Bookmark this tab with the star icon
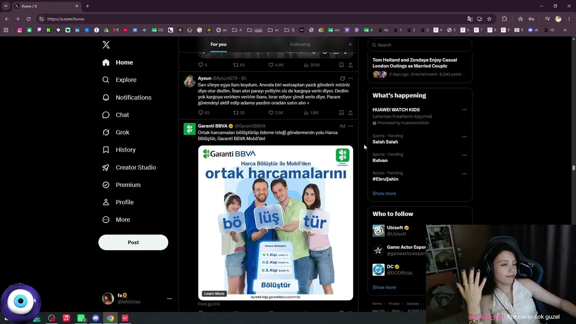Viewport: 576px width, 324px height. coord(489,19)
